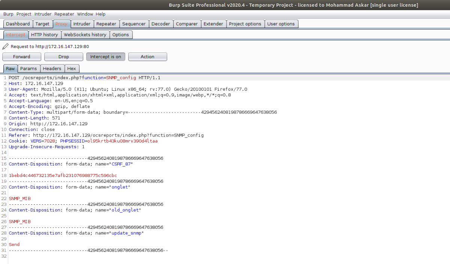Click the Accept-Language header line
The height and width of the screenshot is (264, 450).
51,100
